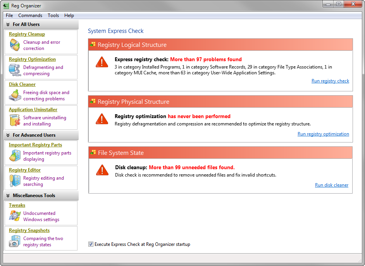Screen dimensions: 365x266
Task: Click the Registry Snapshots camera icon
Action: click(x=15, y=241)
